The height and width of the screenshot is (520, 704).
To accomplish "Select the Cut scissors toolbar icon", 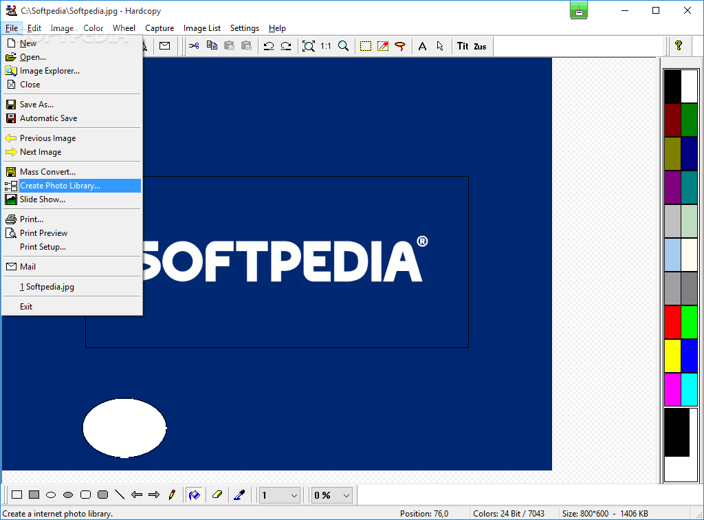I will [194, 46].
